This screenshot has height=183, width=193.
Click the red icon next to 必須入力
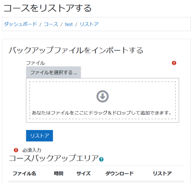tap(16, 150)
